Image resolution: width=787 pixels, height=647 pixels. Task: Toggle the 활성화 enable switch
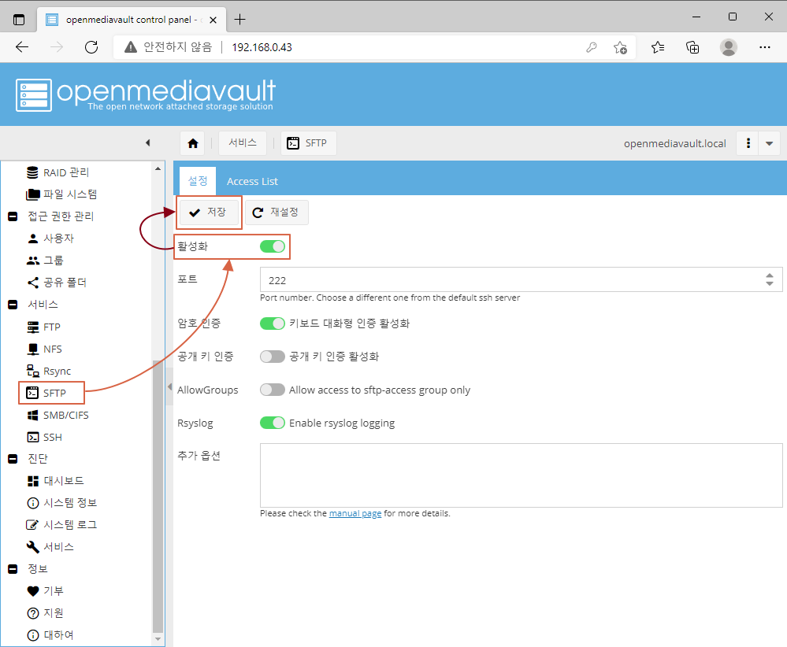pyautogui.click(x=273, y=246)
